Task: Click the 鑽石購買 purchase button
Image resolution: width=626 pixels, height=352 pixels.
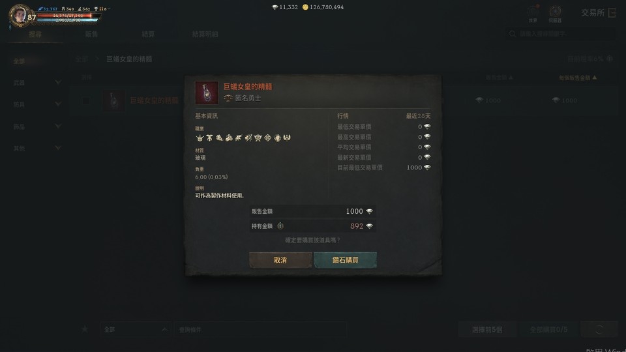Action: click(346, 260)
